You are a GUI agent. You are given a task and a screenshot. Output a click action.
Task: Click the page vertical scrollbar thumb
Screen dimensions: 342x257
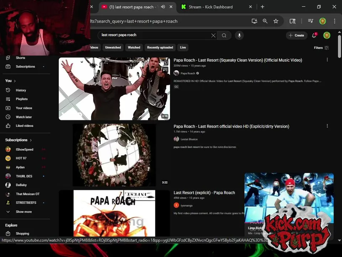pyautogui.click(x=340, y=46)
